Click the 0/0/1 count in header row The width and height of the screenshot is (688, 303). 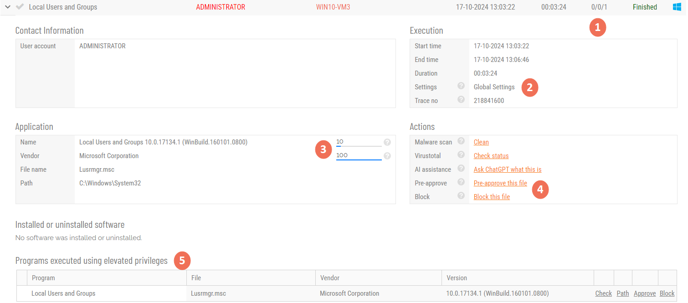click(599, 7)
